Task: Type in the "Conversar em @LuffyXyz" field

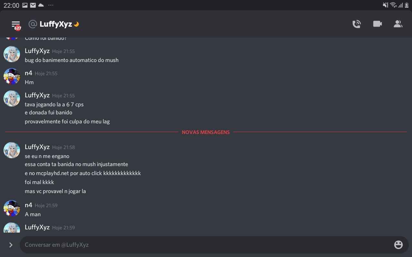Action: point(206,245)
